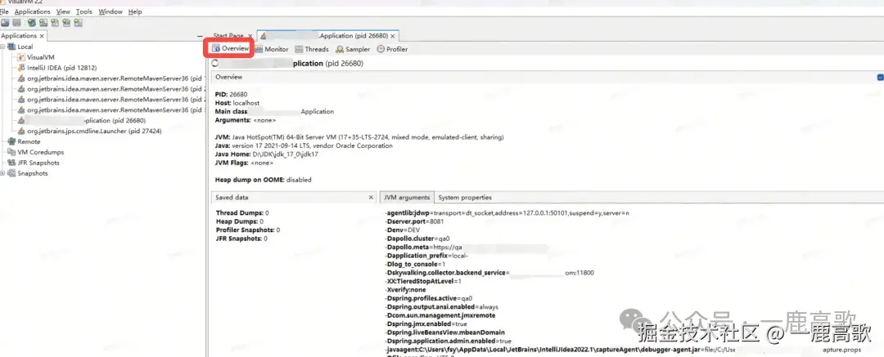Expand the Snapshots tree node
The image size is (884, 357).
pos(2,173)
